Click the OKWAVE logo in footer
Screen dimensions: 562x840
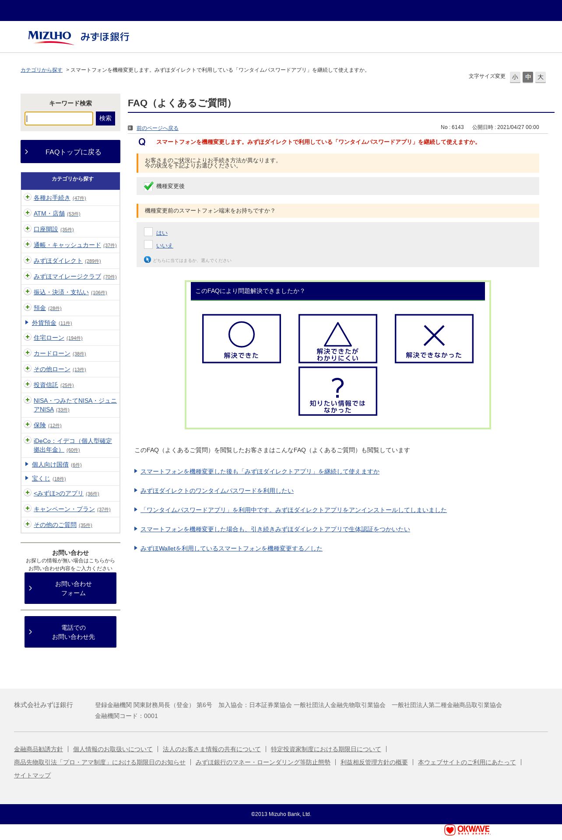click(x=467, y=830)
